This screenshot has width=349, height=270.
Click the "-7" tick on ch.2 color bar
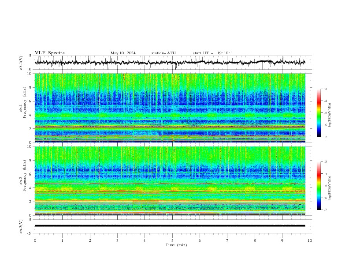pos(325,210)
